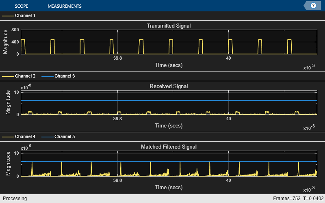This screenshot has height=203, width=325.
Task: Click the Frames=753 status readout
Action: (x=287, y=199)
